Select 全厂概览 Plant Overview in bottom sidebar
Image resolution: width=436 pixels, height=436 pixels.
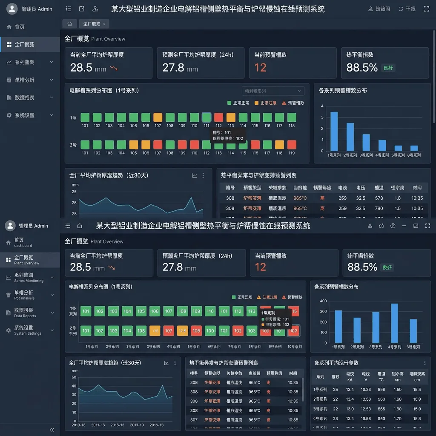click(30, 260)
